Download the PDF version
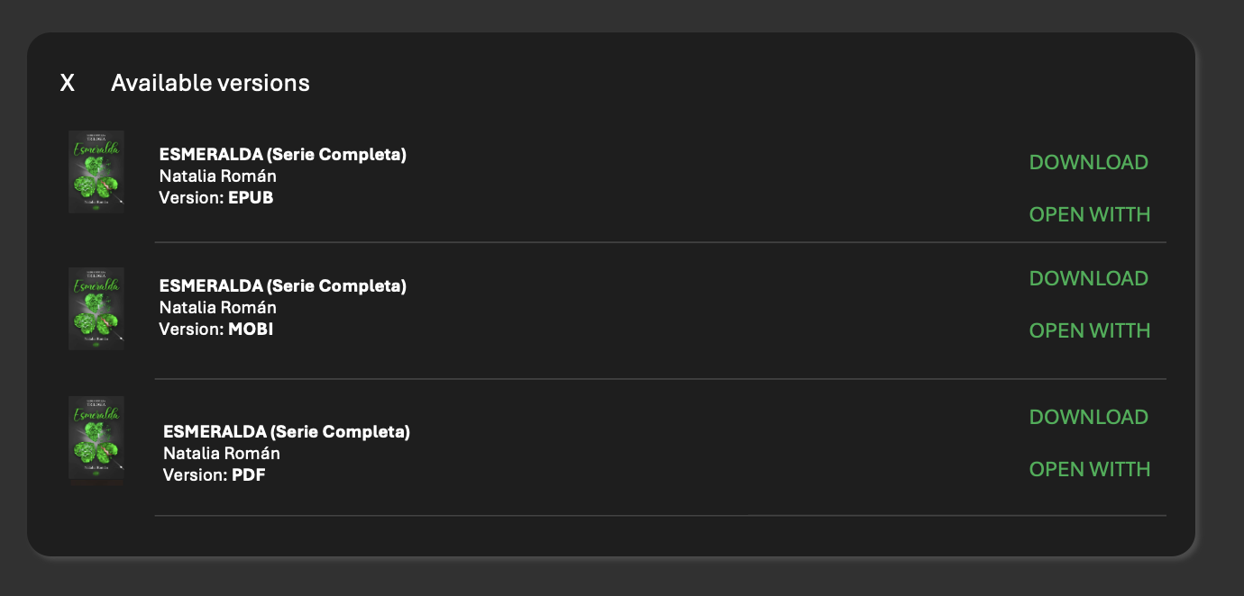Screen dimensions: 1244x596 pos(1088,418)
